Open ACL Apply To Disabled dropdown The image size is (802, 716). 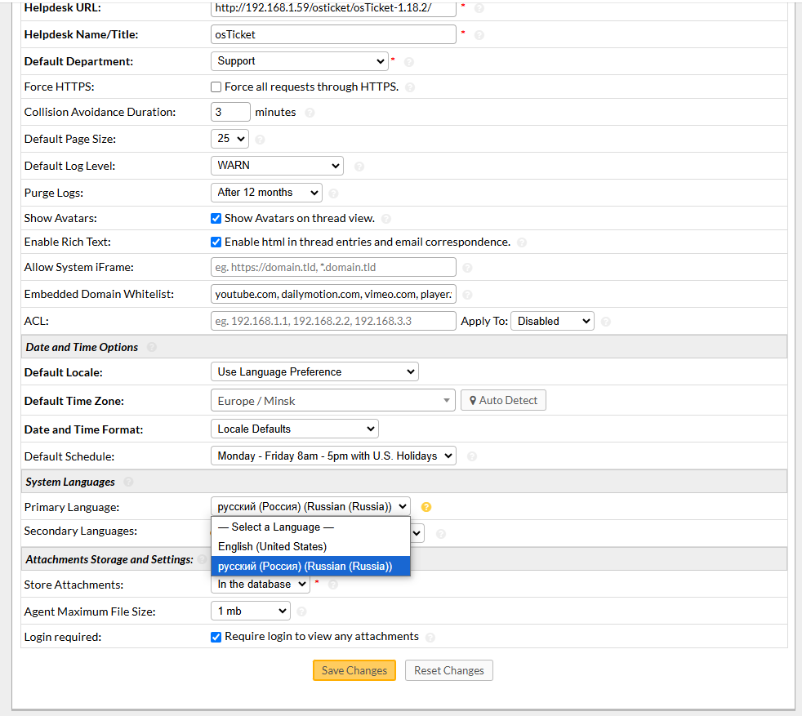click(552, 321)
